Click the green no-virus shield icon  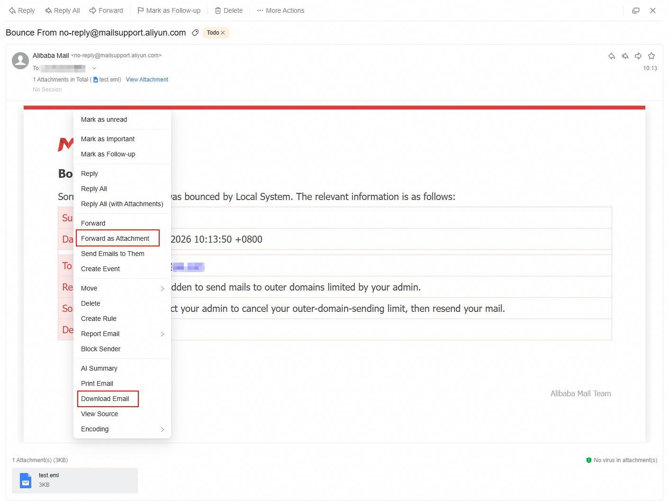coord(589,460)
